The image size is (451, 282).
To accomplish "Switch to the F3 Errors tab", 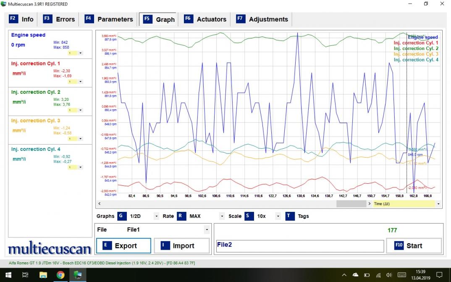I will (x=59, y=19).
